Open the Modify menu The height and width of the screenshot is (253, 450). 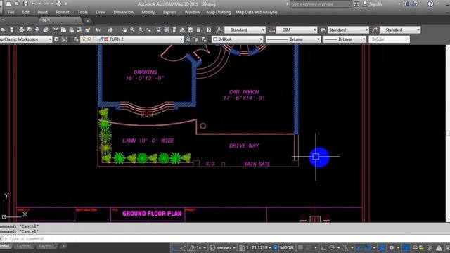tap(148, 13)
